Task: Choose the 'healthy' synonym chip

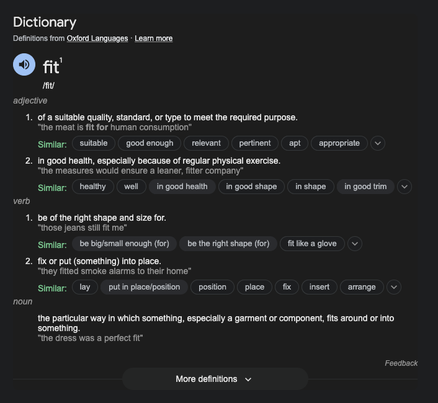Action: tap(93, 187)
